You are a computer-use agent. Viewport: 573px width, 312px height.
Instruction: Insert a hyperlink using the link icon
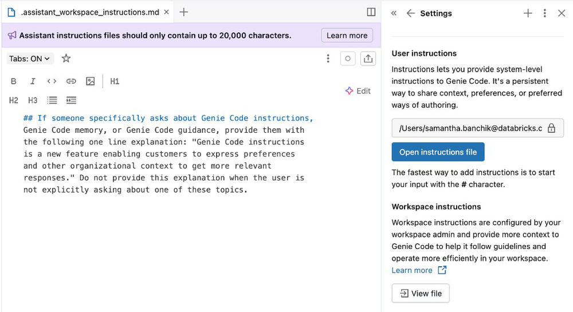click(x=71, y=81)
